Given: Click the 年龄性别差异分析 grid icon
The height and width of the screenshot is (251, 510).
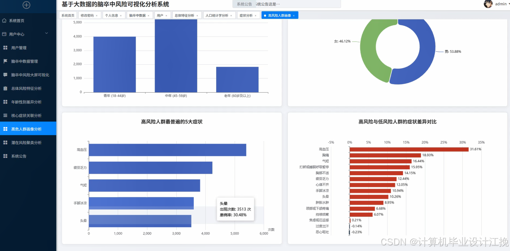Looking at the screenshot, I should click(x=5, y=102).
